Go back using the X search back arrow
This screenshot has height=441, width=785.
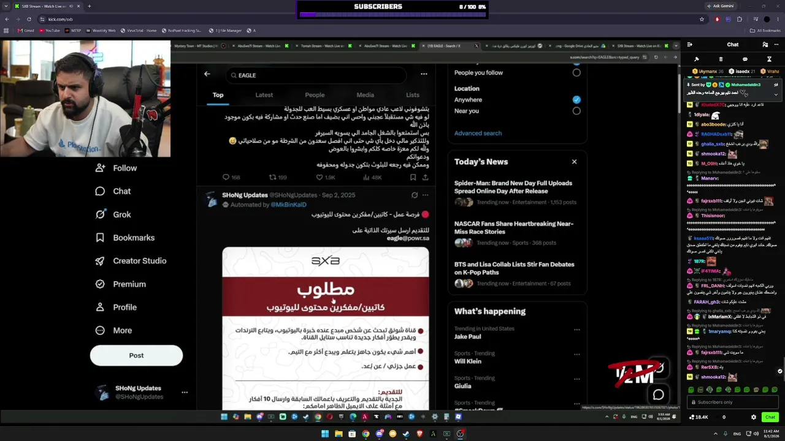point(207,74)
